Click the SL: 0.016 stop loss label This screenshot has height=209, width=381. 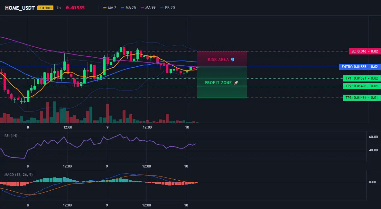(359, 51)
